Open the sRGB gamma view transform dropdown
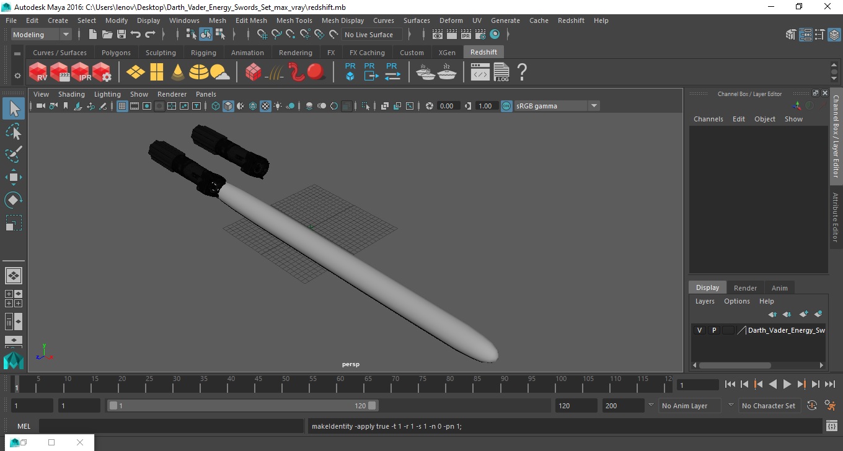843x451 pixels. tap(557, 106)
